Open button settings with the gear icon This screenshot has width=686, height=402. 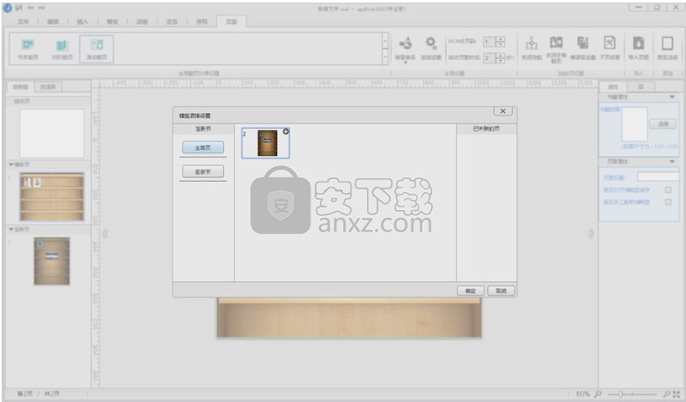431,43
